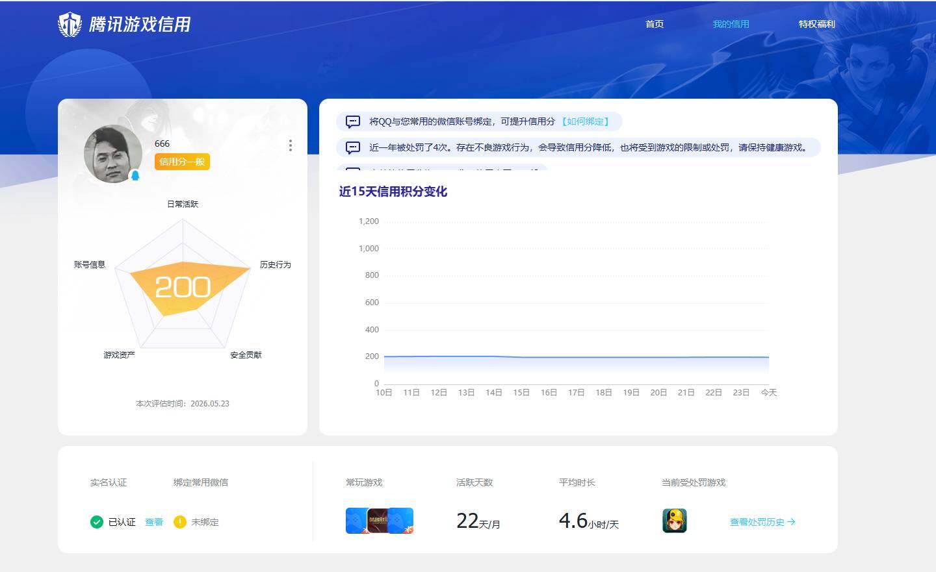Viewport: 936px width, 572px height.
Task: Click the username 666
Action: click(x=162, y=143)
